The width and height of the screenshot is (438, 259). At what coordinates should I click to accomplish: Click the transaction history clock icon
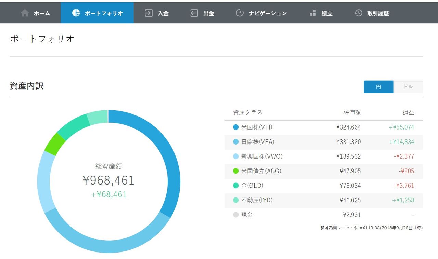click(x=358, y=13)
